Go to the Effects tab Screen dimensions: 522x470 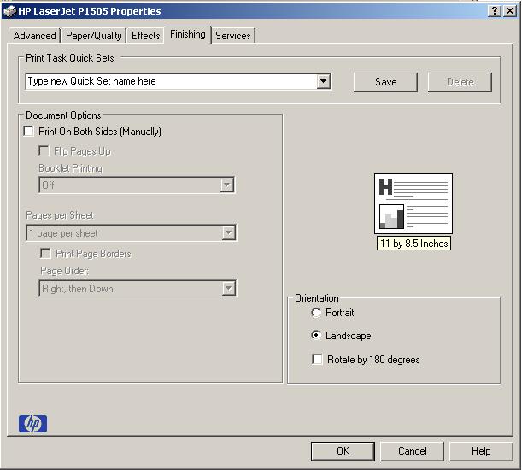coord(145,36)
